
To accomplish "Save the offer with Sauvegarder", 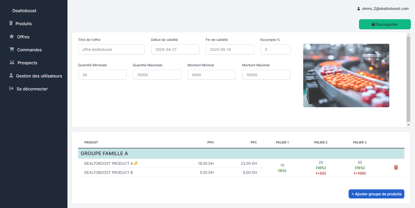I will [385, 24].
